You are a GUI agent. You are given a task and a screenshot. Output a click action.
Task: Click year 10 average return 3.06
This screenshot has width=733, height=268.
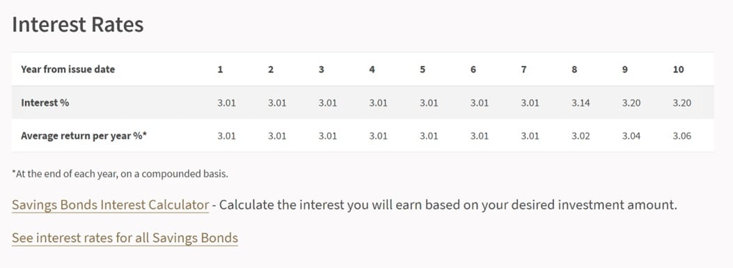pos(681,136)
